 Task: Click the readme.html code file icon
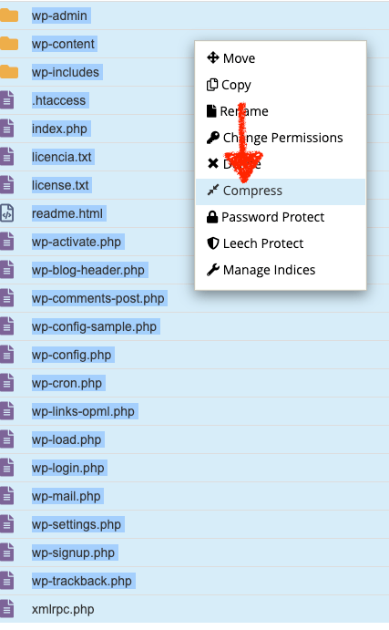(6, 213)
